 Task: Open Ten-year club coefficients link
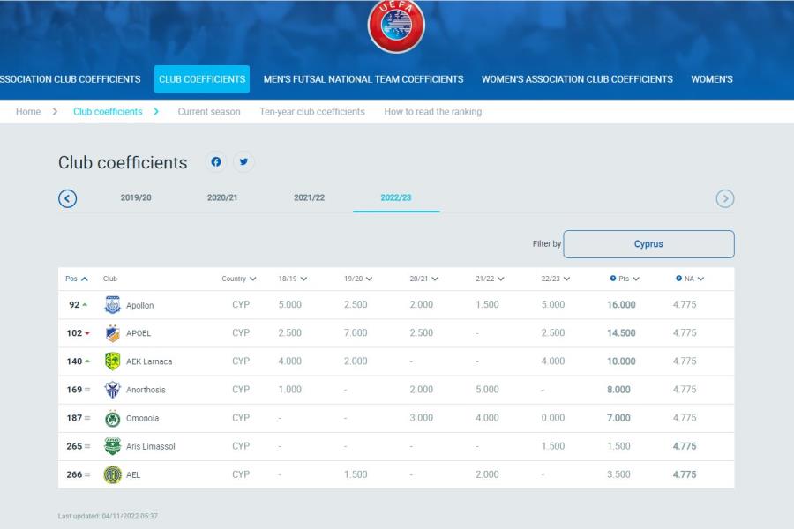tap(312, 112)
